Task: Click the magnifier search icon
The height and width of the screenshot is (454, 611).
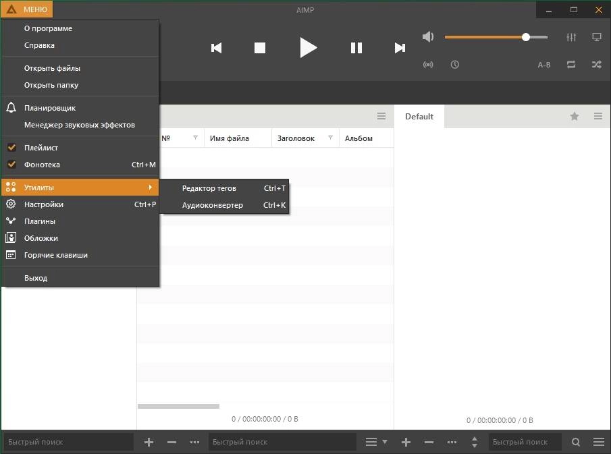Action: pyautogui.click(x=575, y=442)
